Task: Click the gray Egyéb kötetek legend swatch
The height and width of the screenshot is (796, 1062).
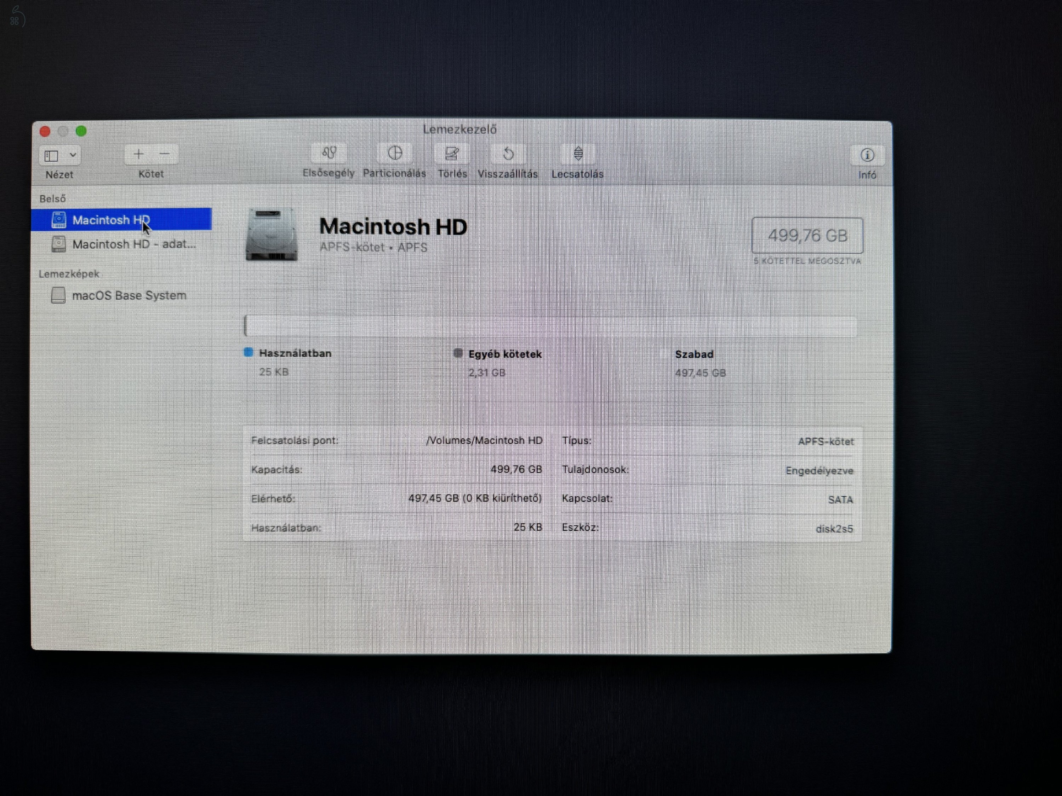Action: (x=458, y=353)
